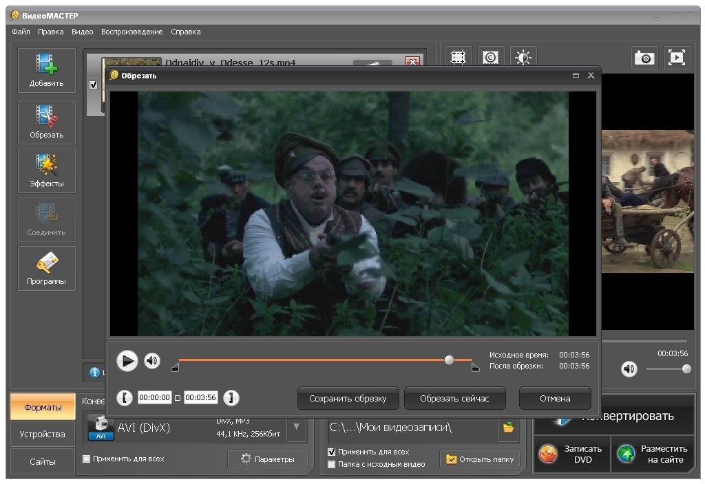Expand the AVI (DivX) format dropdown arrow
The width and height of the screenshot is (705, 484).
295,427
